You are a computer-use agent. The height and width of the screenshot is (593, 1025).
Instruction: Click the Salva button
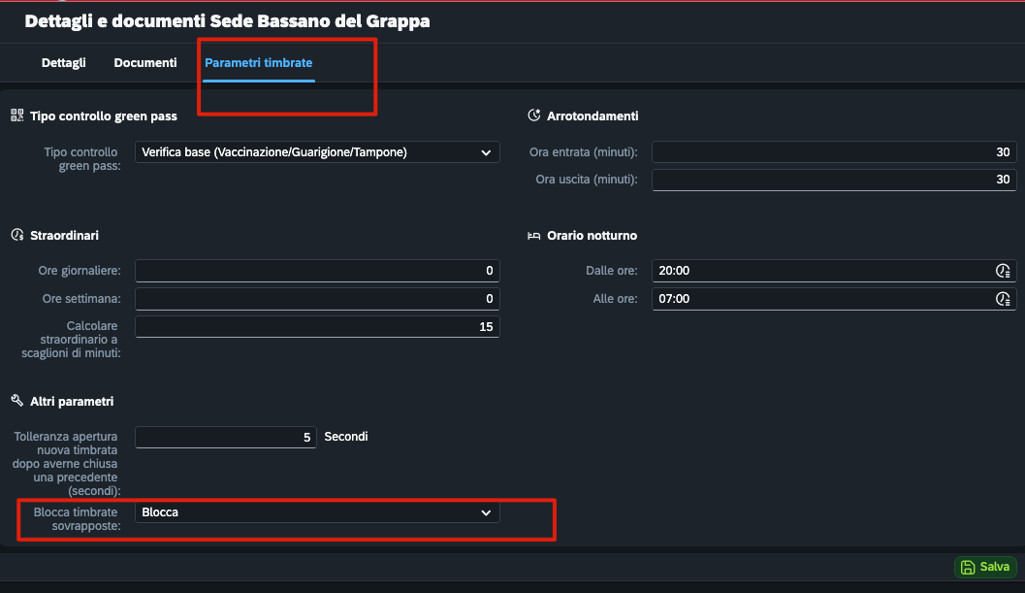click(x=985, y=567)
